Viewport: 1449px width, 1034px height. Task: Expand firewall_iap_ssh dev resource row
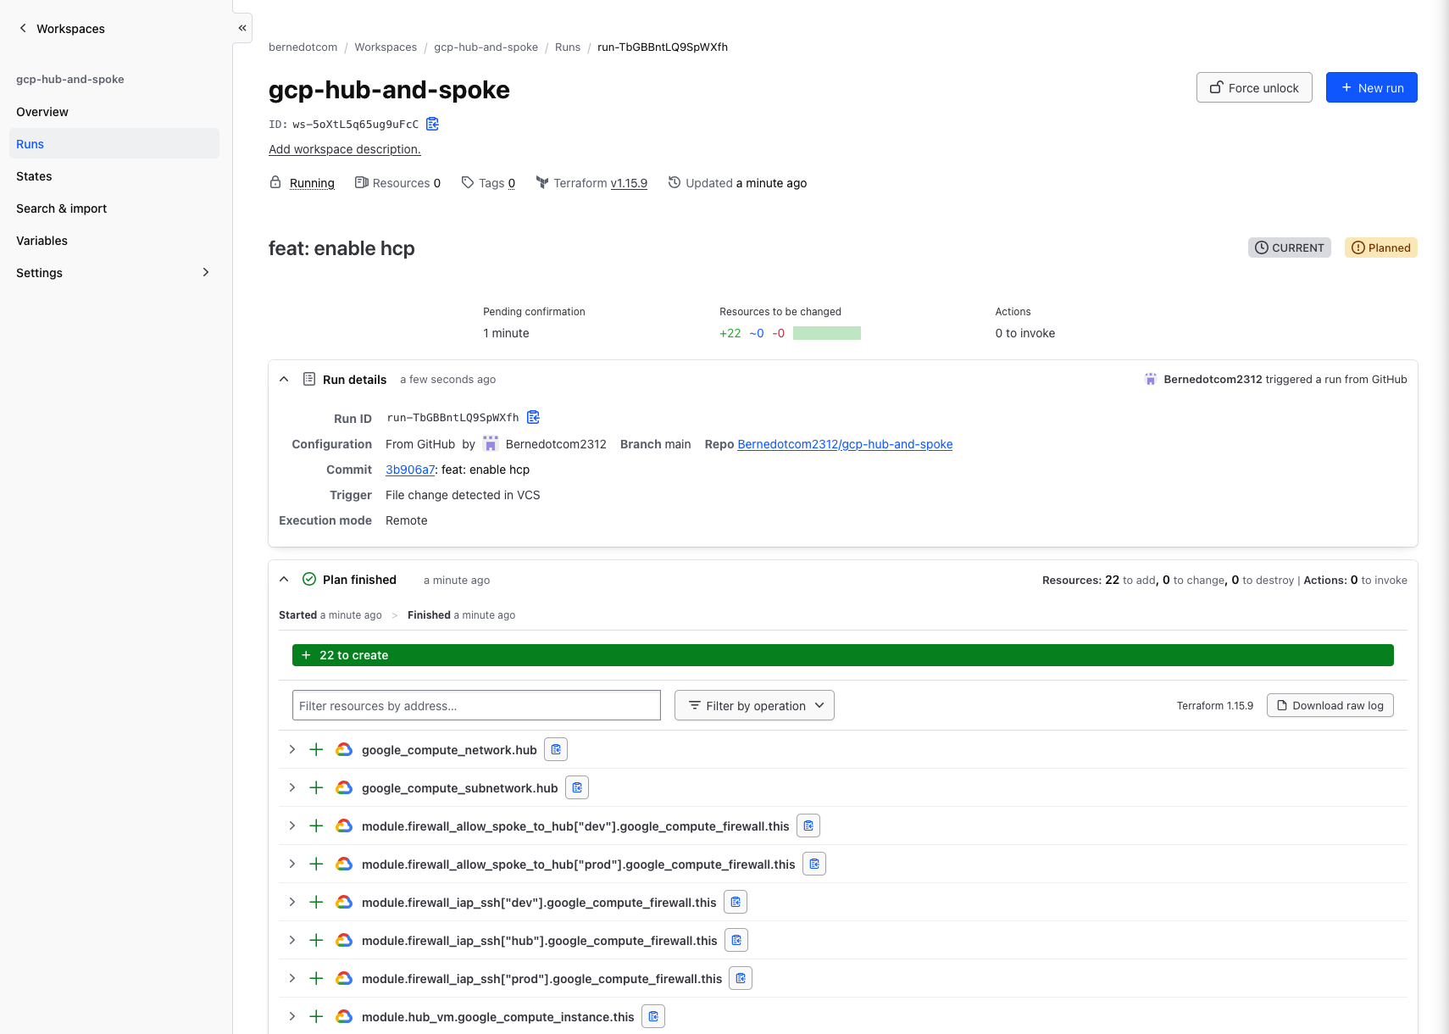[x=291, y=902]
